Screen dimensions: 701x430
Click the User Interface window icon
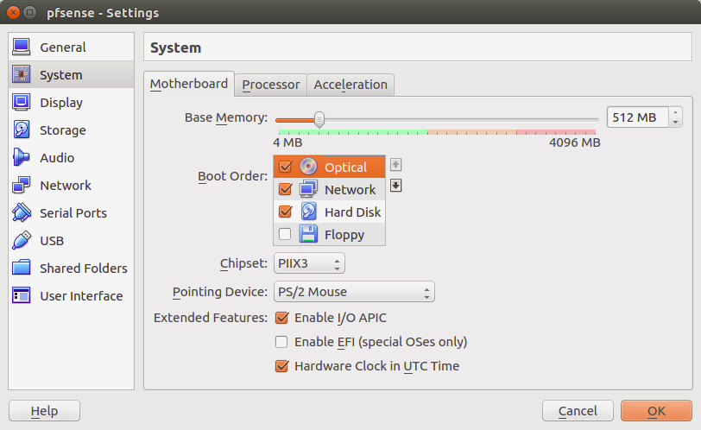21,295
